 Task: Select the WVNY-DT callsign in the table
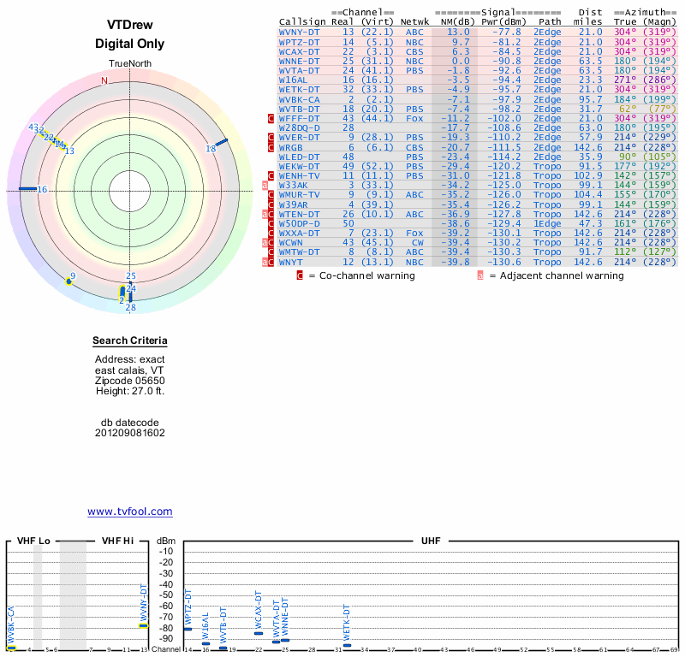click(x=299, y=32)
